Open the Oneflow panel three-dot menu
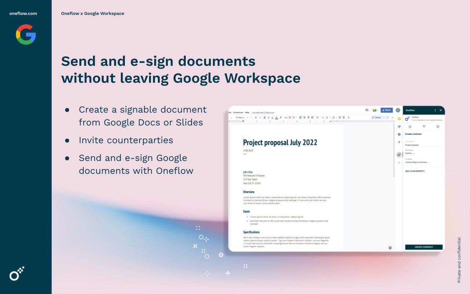Screen dimensions: 470x294 click(x=435, y=110)
